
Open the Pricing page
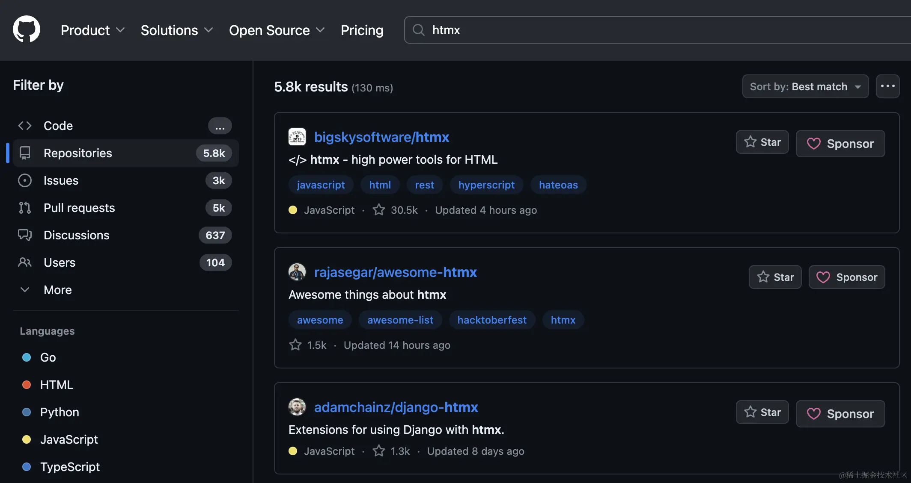[362, 30]
